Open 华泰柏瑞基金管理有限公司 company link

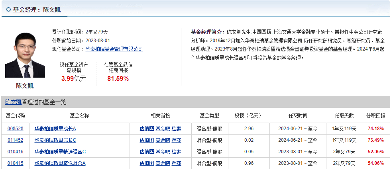click(114, 49)
